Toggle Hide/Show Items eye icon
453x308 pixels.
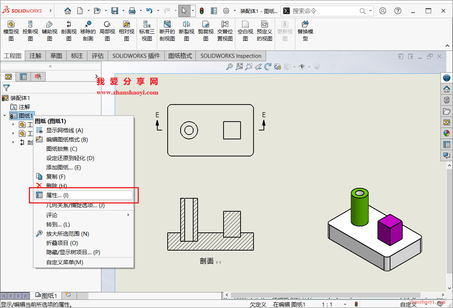click(x=302, y=67)
